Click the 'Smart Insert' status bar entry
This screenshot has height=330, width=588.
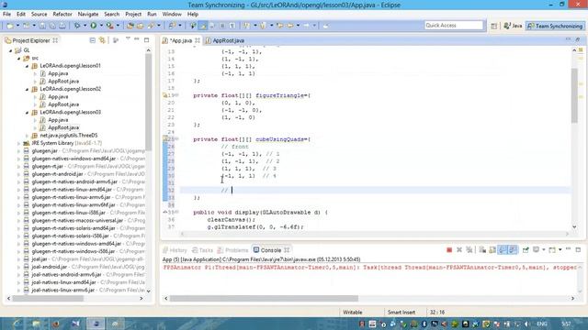pyautogui.click(x=401, y=312)
